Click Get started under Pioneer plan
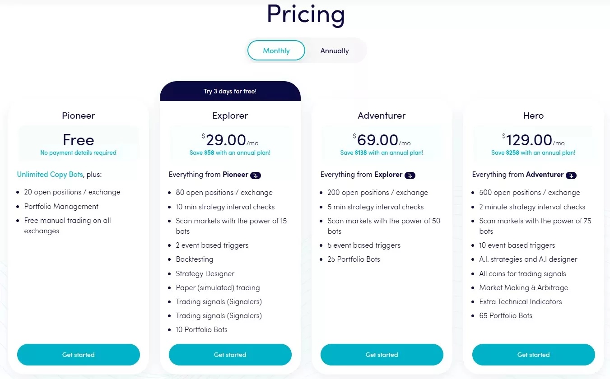610x379 pixels. pyautogui.click(x=79, y=355)
